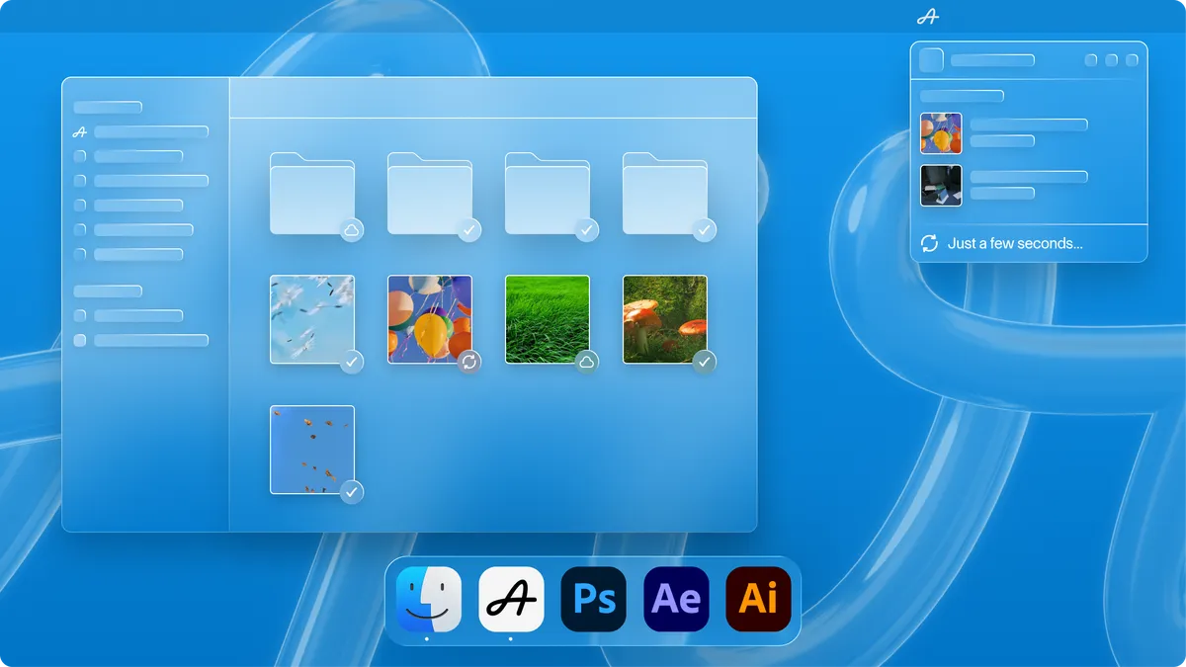Viewport: 1186px width, 667px height.
Task: Select the script-A item in the sidebar
Action: click(140, 131)
